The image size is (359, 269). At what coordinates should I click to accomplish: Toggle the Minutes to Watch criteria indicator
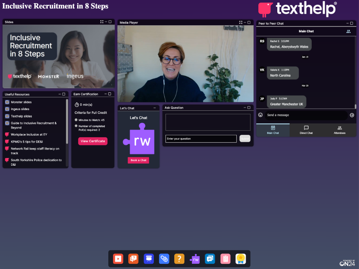[76, 119]
